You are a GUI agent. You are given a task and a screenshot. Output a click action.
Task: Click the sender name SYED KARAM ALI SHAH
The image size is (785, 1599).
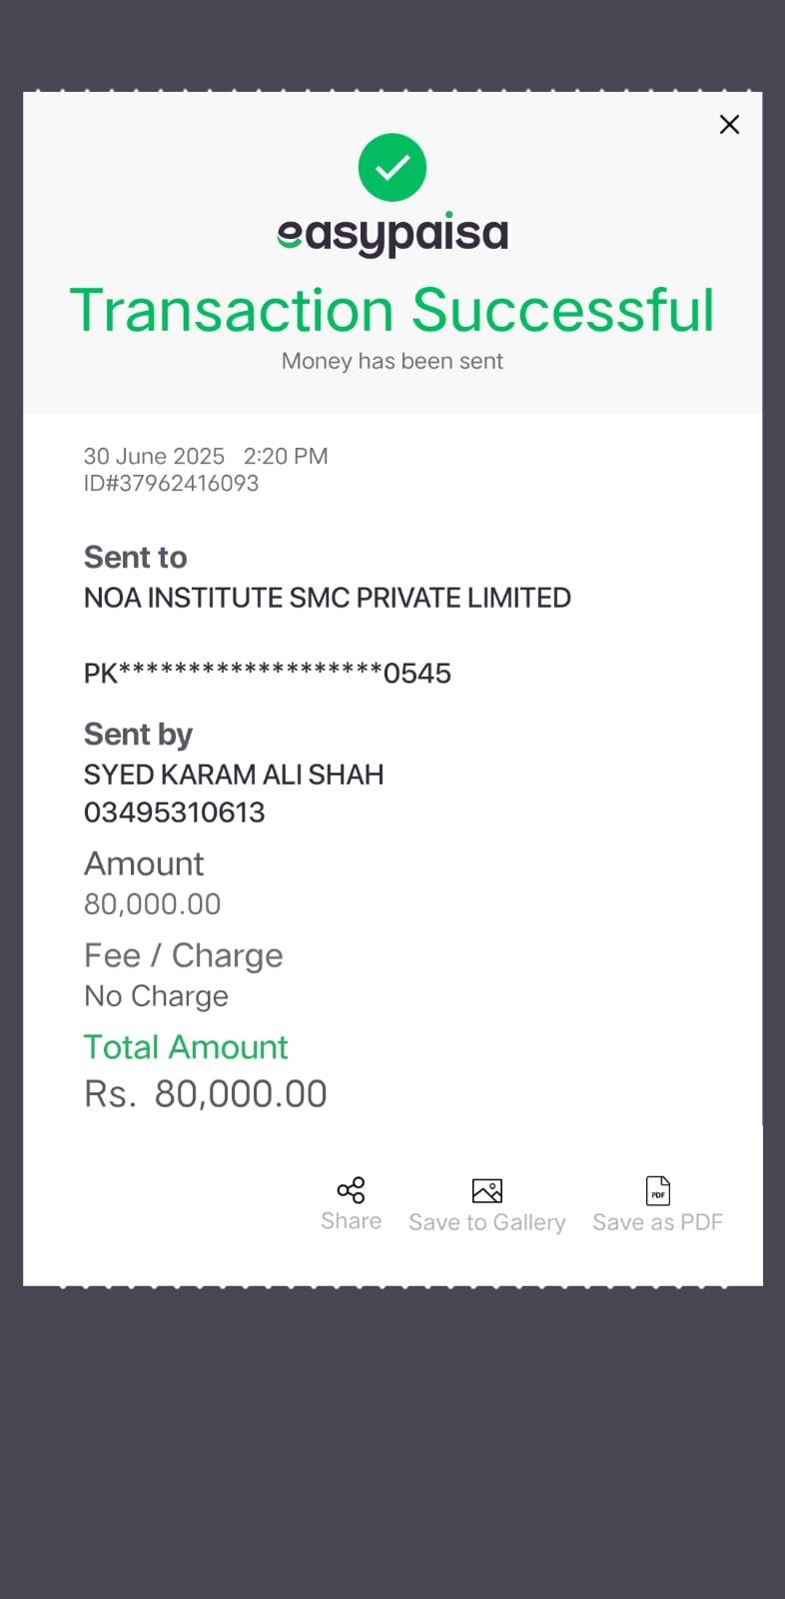(234, 775)
